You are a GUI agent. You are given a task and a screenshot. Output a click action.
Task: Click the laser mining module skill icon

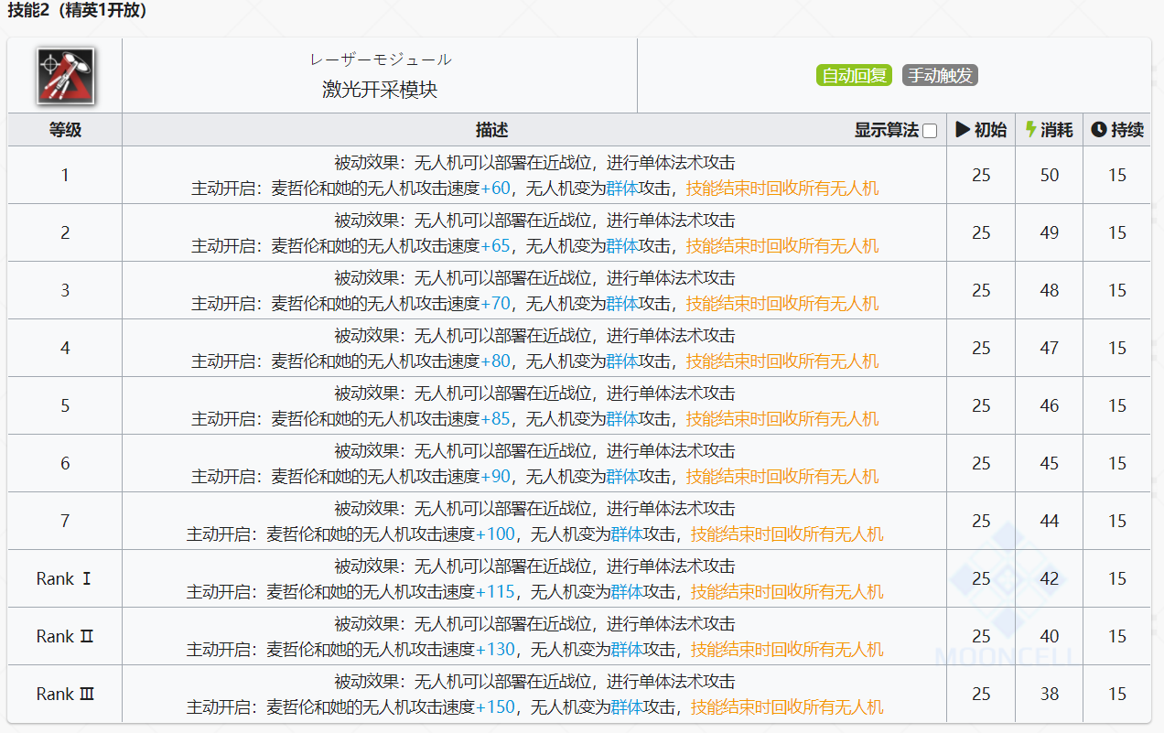65,75
